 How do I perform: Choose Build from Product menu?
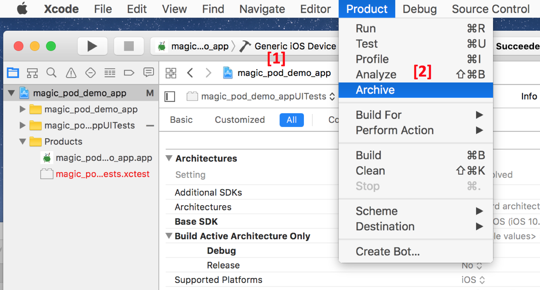point(416,155)
